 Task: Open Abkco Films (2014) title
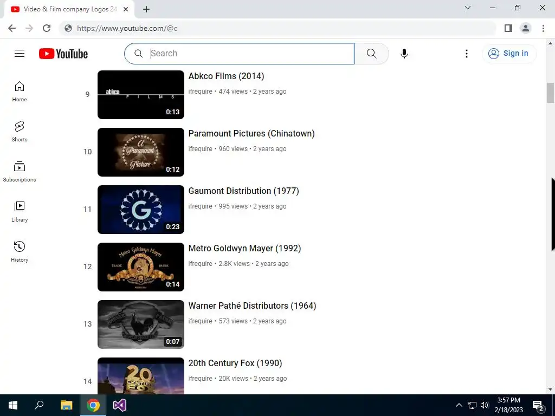226,76
